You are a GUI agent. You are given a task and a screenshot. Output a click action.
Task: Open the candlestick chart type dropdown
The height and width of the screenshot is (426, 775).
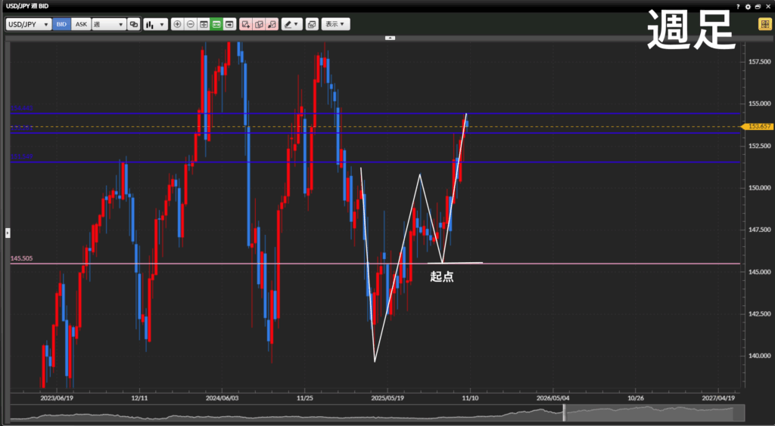155,24
